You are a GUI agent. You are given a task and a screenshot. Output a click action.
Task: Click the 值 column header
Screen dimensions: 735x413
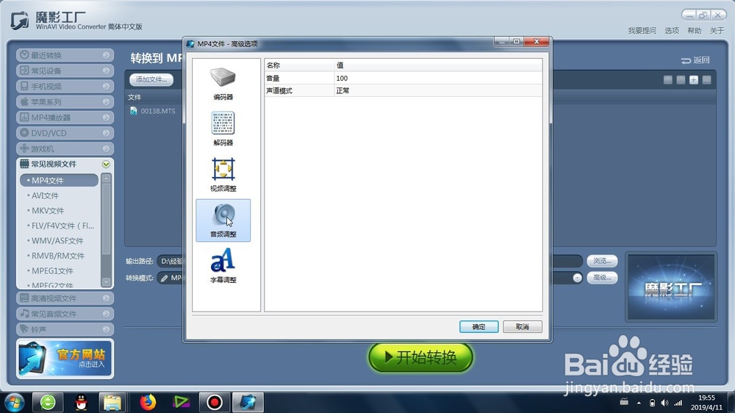coord(438,65)
